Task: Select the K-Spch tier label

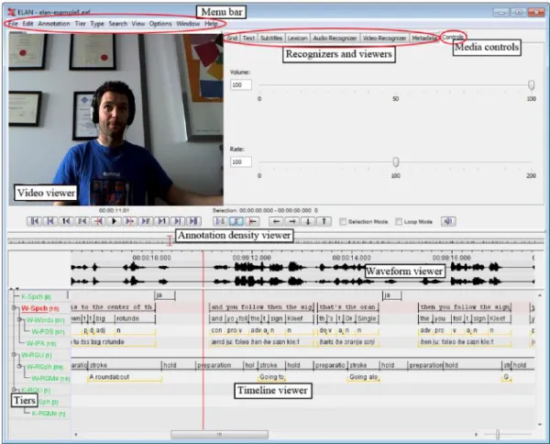Action: click(36, 296)
